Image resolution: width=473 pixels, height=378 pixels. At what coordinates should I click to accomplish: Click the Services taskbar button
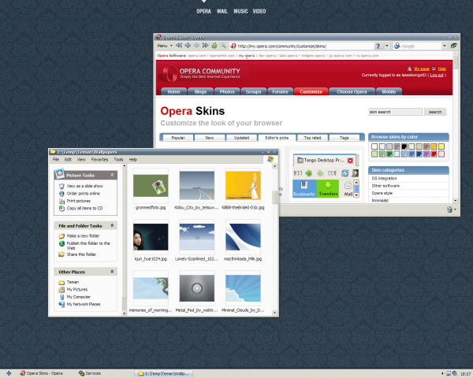(90, 373)
